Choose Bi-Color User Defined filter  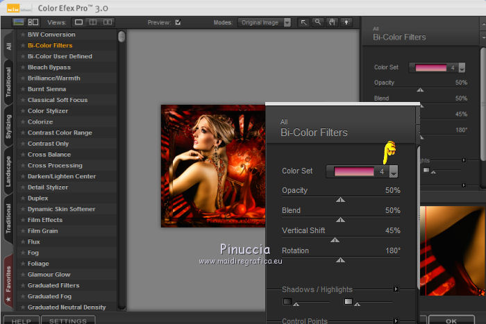tap(60, 56)
